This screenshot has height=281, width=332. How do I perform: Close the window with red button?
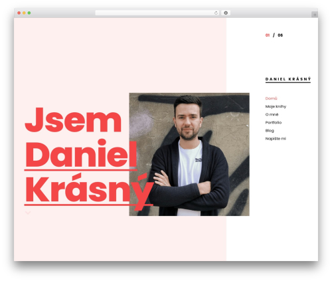[19, 13]
